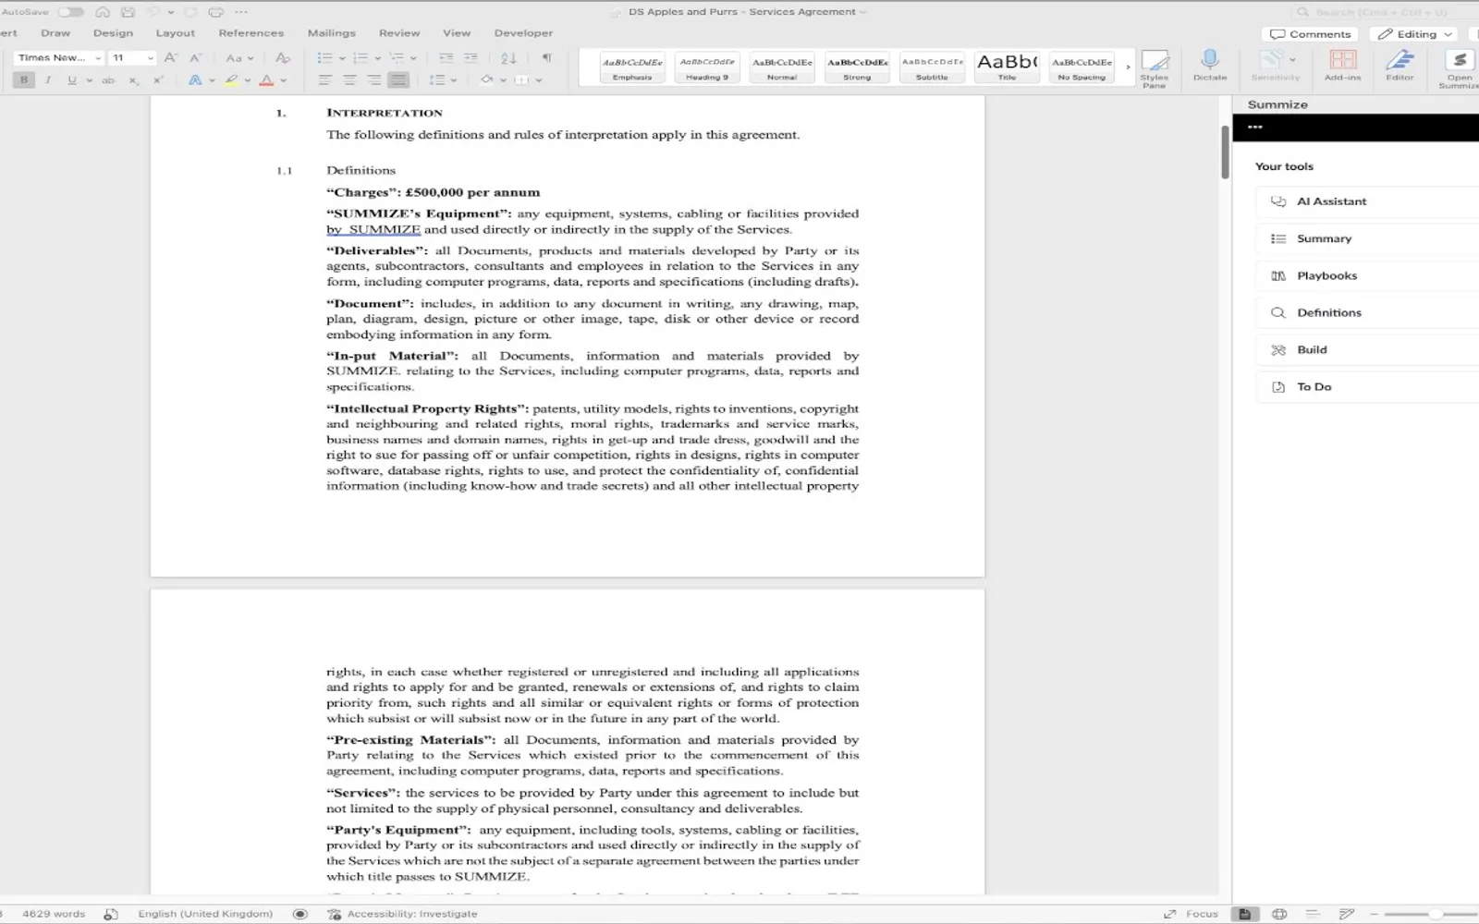Align text to center

pyautogui.click(x=349, y=80)
